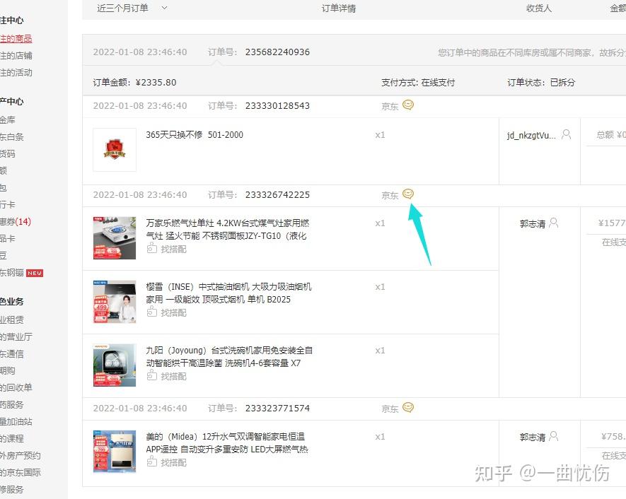Click order number 233330128543
The image size is (626, 499).
277,106
